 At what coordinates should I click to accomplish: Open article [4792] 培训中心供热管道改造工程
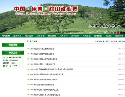pos(45,95)
